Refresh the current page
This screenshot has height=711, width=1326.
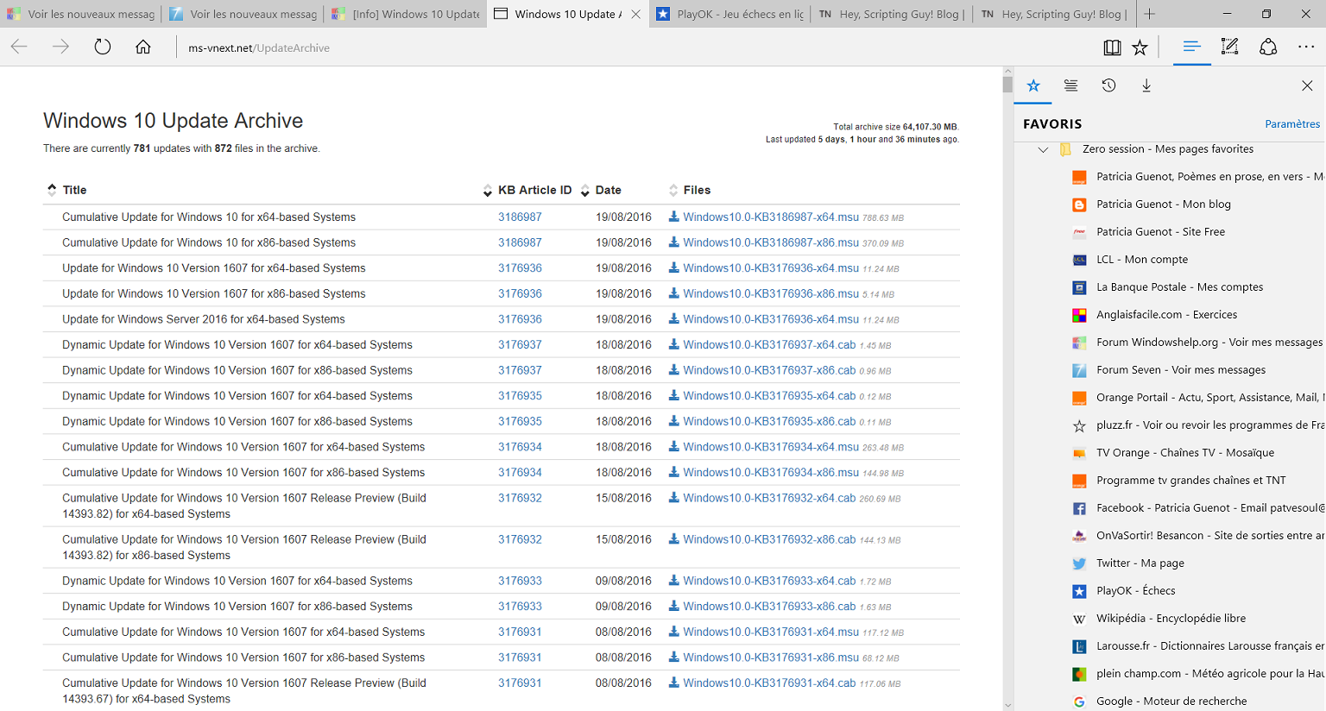coord(103,47)
